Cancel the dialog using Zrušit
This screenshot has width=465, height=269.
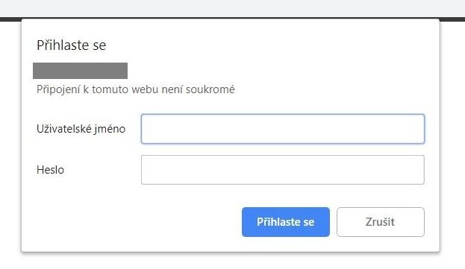point(381,222)
